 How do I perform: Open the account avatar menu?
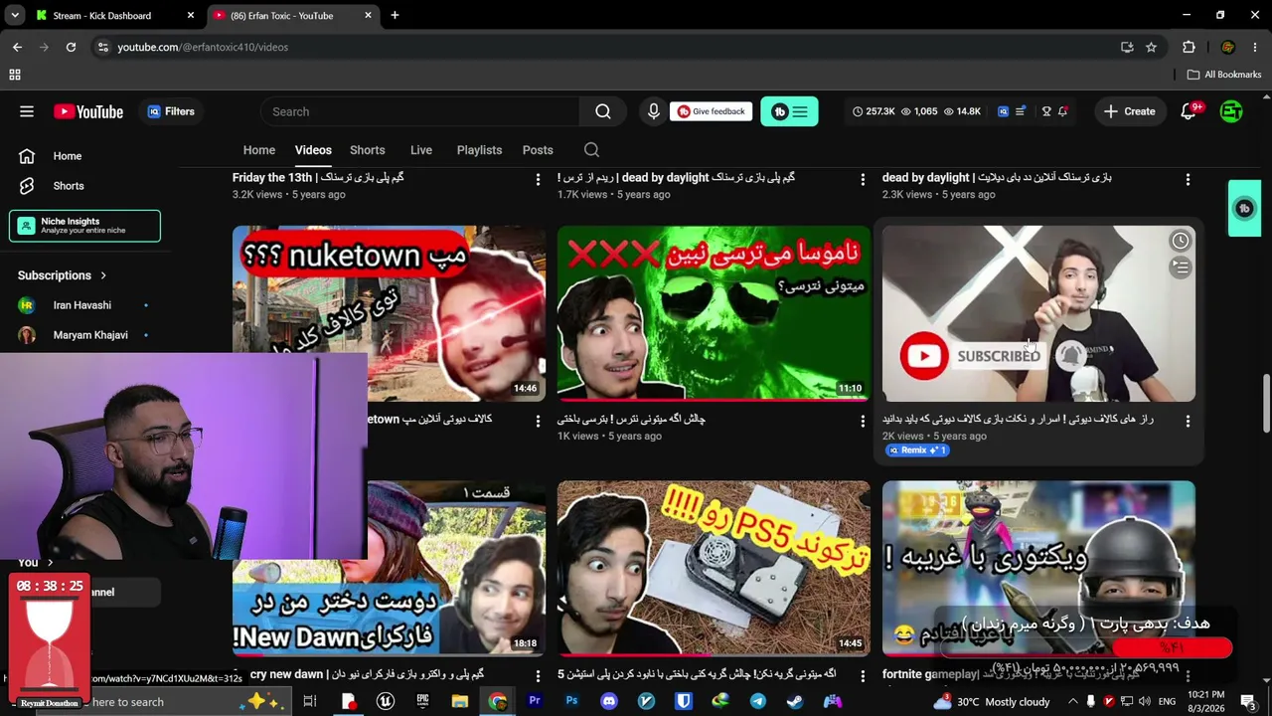(1231, 111)
